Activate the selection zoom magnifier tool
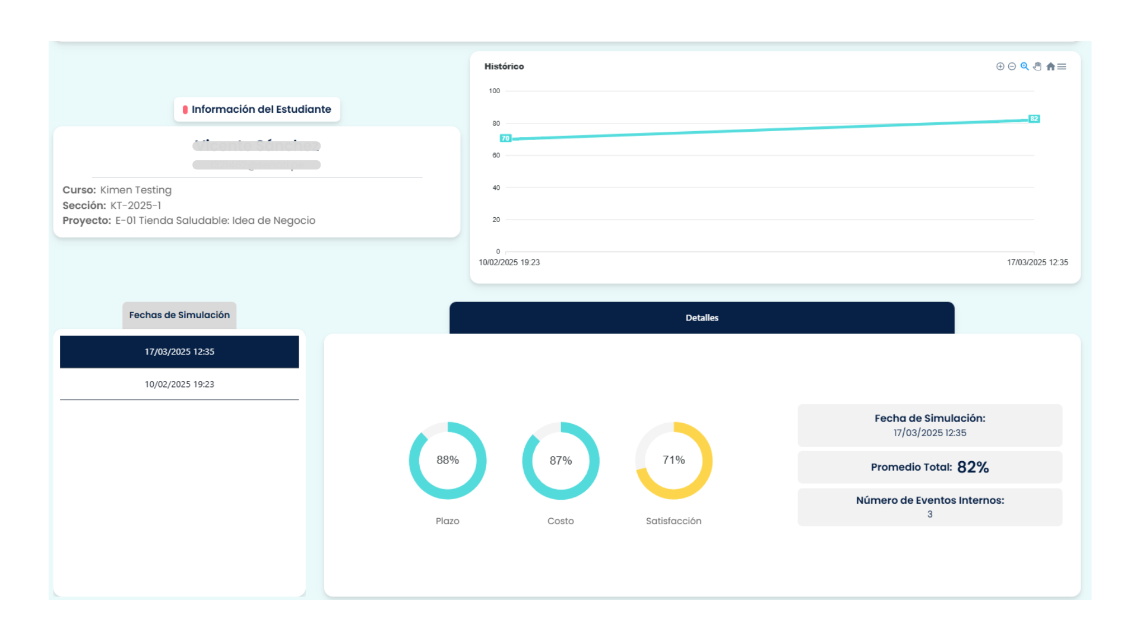This screenshot has width=1140, height=641. pos(1024,66)
